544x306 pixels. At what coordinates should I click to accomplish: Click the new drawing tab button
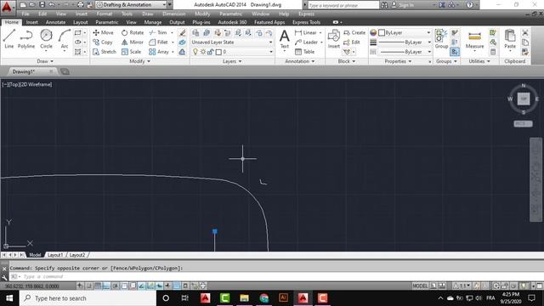coord(65,71)
